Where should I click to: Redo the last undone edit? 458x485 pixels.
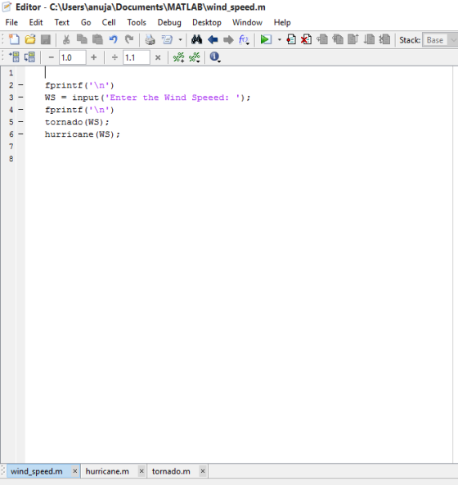[129, 39]
